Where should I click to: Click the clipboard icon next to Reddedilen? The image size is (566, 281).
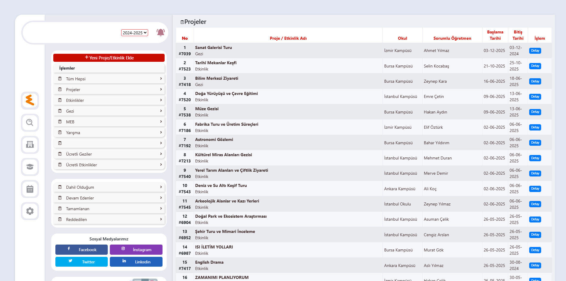[60, 219]
